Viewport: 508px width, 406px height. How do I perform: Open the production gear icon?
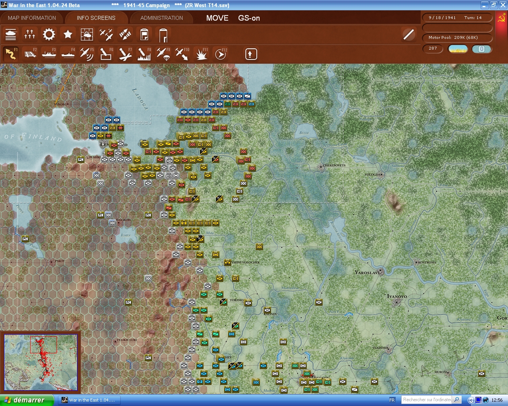tap(49, 34)
